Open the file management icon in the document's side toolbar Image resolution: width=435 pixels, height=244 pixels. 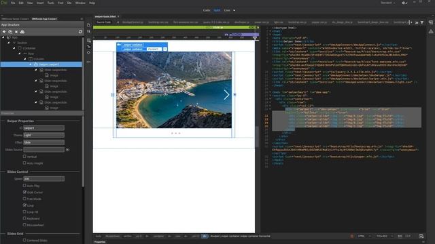[x=88, y=25]
